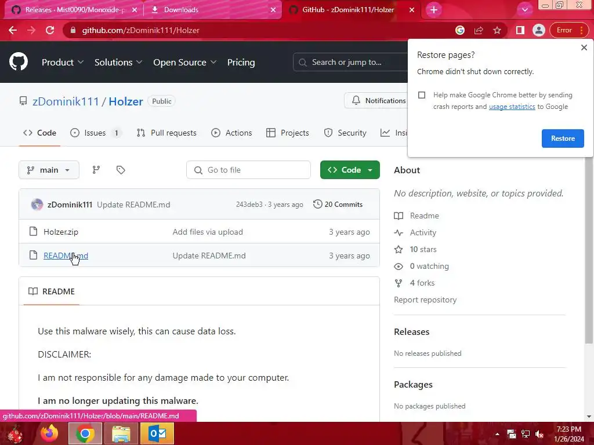Click the Notifications button

pos(376,101)
